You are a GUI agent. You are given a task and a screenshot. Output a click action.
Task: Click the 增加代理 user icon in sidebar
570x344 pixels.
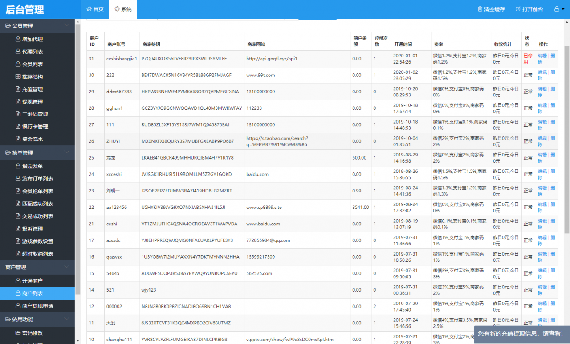[18, 39]
